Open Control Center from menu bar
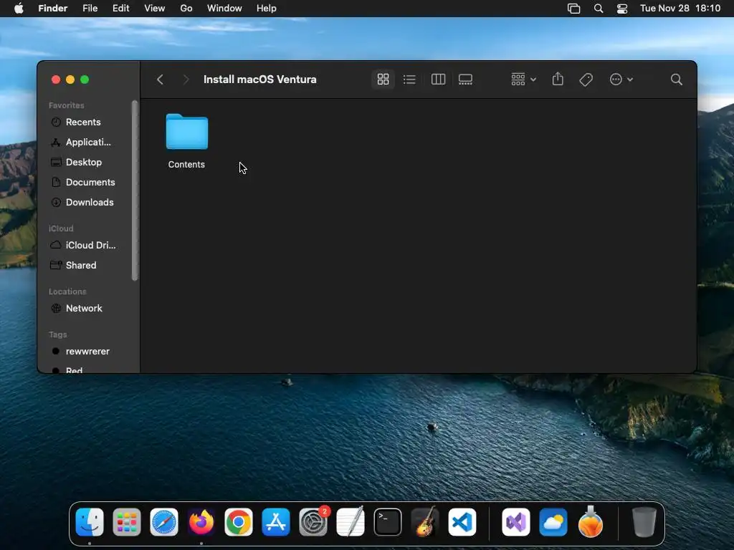 [622, 9]
